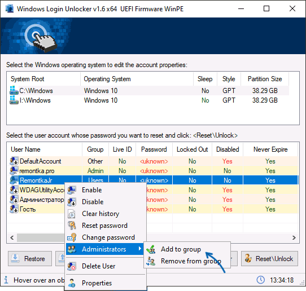The height and width of the screenshot is (291, 306).
Task: Select Add to group submenu item
Action: 187,249
